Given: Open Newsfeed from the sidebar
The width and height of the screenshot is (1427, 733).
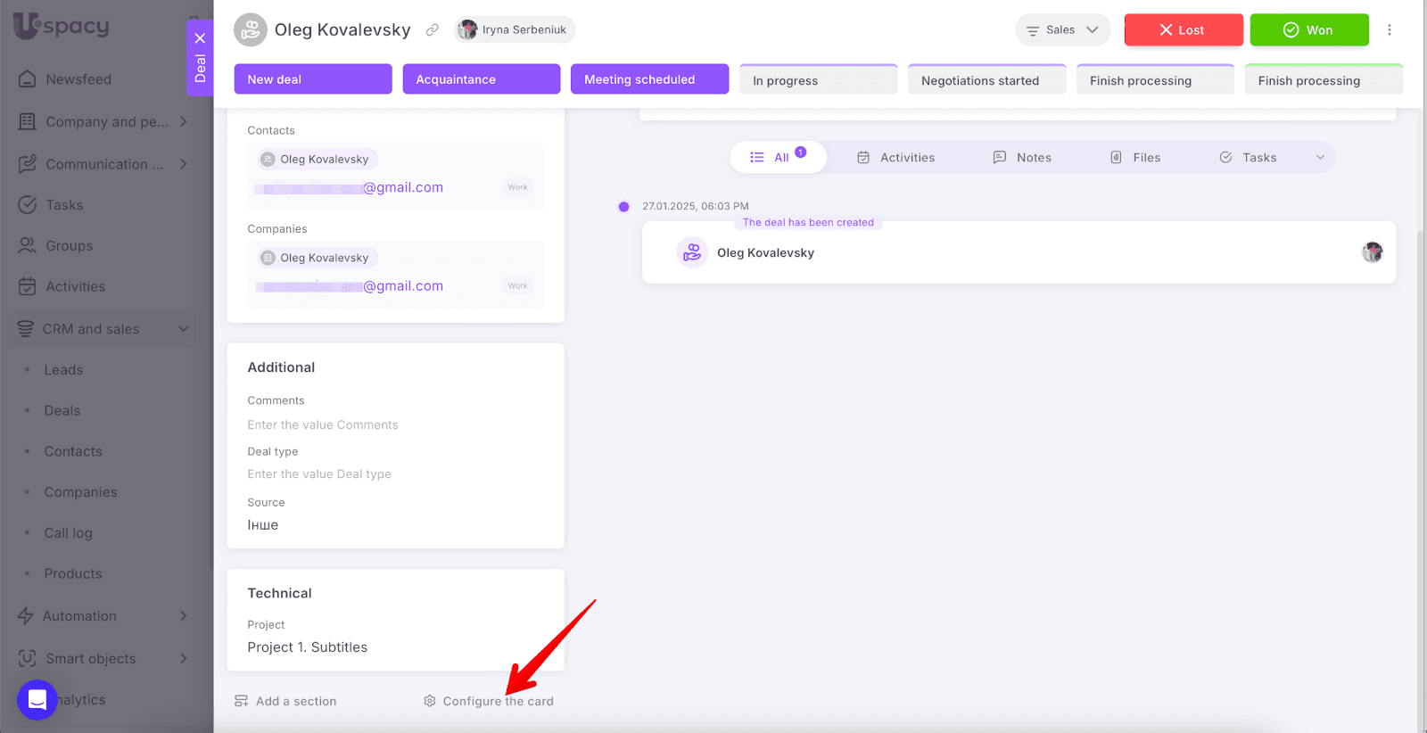Looking at the screenshot, I should click(78, 79).
